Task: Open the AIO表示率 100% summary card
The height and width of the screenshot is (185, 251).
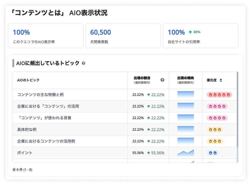Action: coord(46,36)
